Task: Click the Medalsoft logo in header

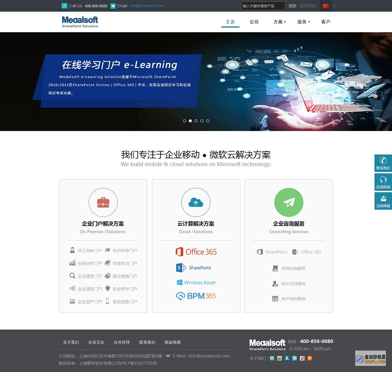Action: [80, 22]
